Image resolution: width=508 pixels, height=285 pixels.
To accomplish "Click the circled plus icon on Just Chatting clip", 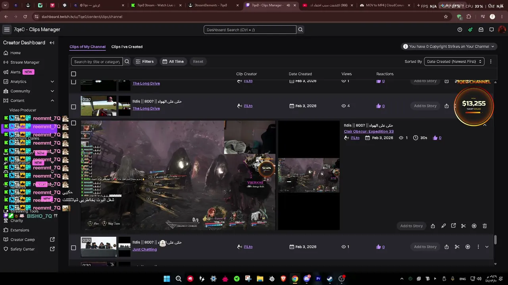I will click(468, 247).
